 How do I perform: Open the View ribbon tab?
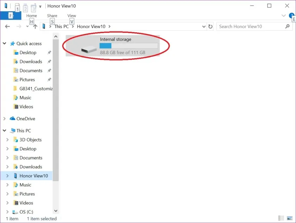(72, 15)
